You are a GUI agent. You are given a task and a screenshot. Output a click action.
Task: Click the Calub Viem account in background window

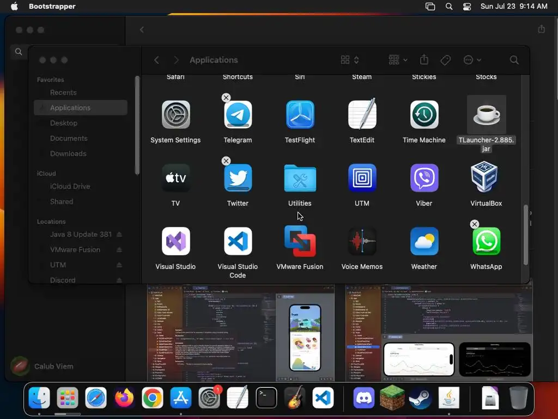(x=43, y=366)
